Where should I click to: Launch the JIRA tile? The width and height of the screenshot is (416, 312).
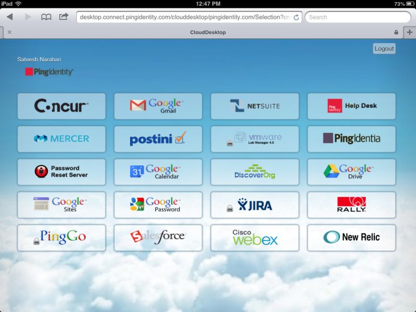click(x=255, y=205)
